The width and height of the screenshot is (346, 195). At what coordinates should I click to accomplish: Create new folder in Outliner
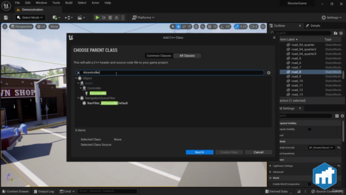[335, 33]
